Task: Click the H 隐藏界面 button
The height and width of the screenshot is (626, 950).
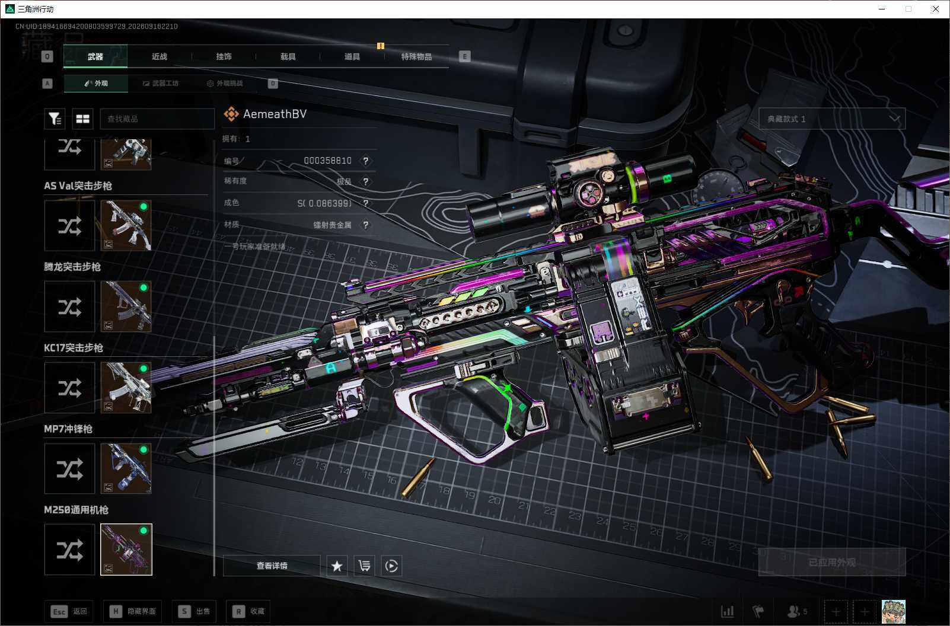Action: click(x=132, y=611)
